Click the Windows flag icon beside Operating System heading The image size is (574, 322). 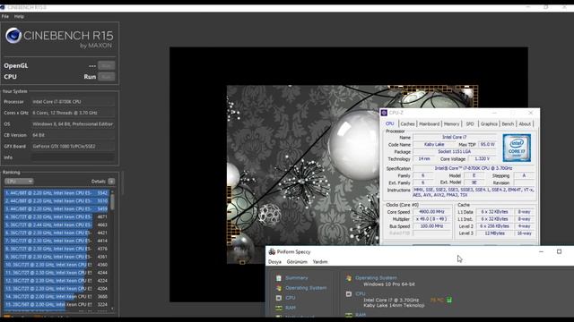click(x=349, y=278)
